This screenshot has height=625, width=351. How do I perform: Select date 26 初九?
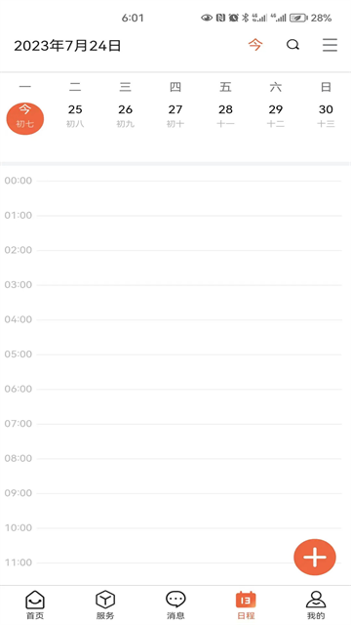(x=126, y=115)
